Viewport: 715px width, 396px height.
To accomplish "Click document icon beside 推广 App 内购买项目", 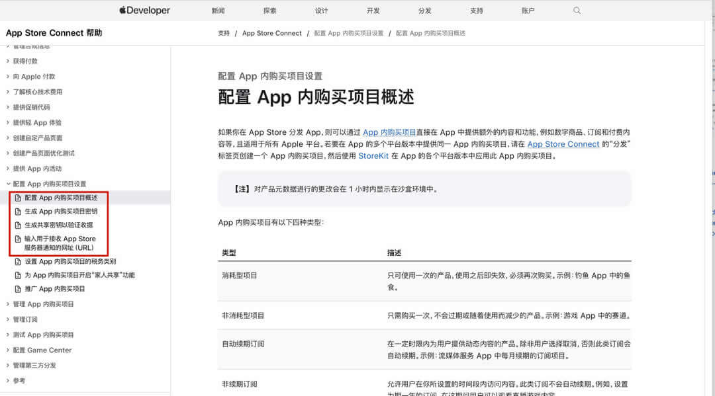I will click(18, 289).
